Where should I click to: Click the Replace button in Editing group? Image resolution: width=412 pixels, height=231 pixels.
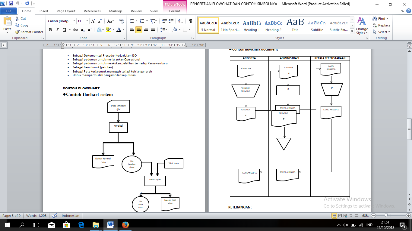tap(382, 26)
